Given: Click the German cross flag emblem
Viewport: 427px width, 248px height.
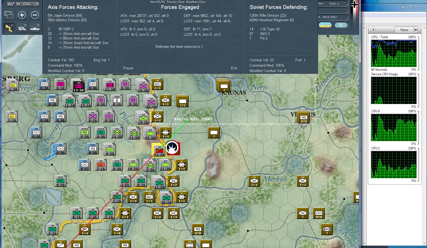Looking at the screenshot, I should (x=354, y=5).
